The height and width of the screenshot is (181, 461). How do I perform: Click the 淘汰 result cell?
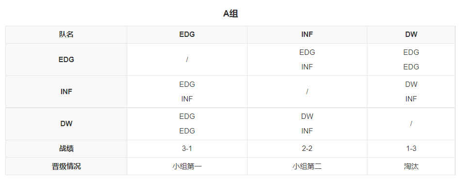[x=411, y=166]
